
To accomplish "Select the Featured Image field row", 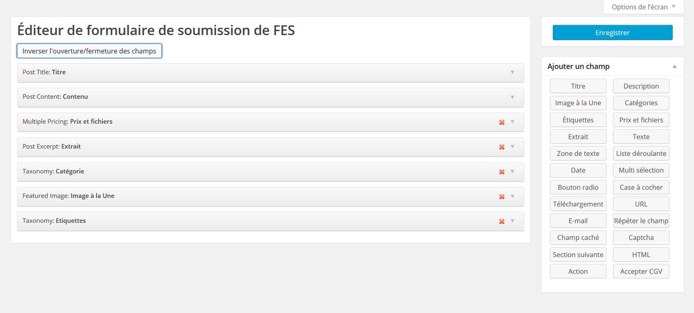I will pos(244,196).
